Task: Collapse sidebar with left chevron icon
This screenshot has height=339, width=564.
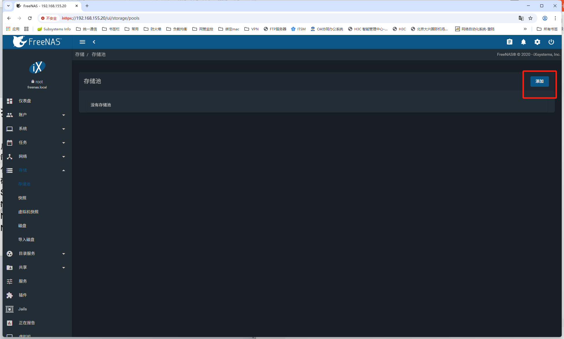Action: tap(94, 42)
